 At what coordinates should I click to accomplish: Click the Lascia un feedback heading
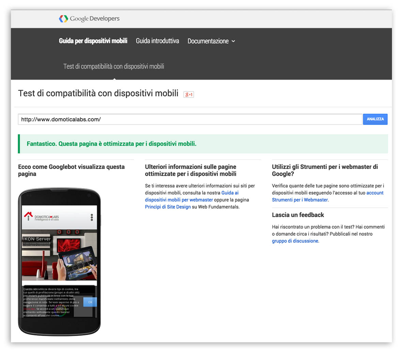[x=298, y=215]
